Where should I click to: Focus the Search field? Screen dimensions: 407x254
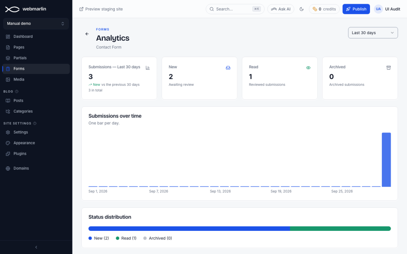235,9
